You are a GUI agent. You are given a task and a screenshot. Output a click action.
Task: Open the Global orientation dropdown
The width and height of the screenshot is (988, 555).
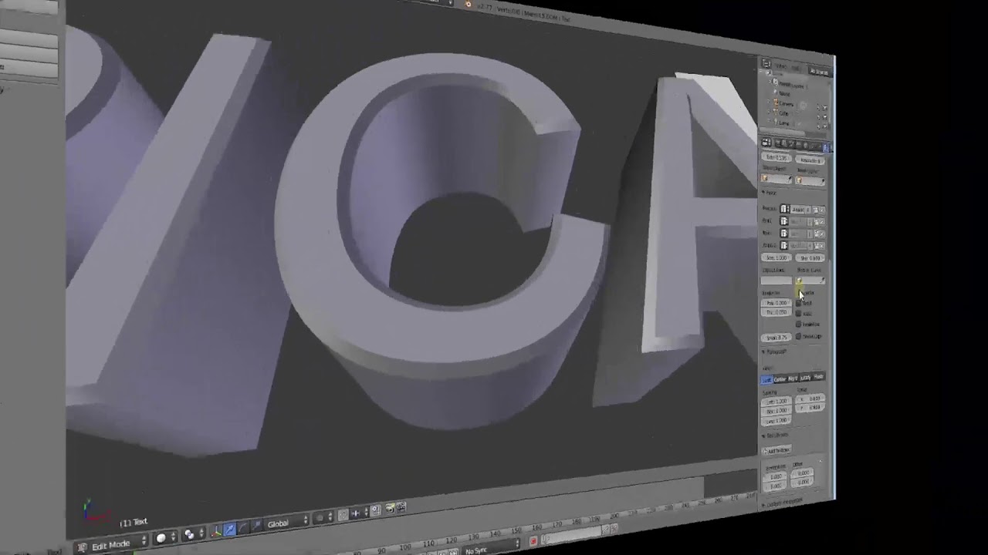click(x=286, y=523)
